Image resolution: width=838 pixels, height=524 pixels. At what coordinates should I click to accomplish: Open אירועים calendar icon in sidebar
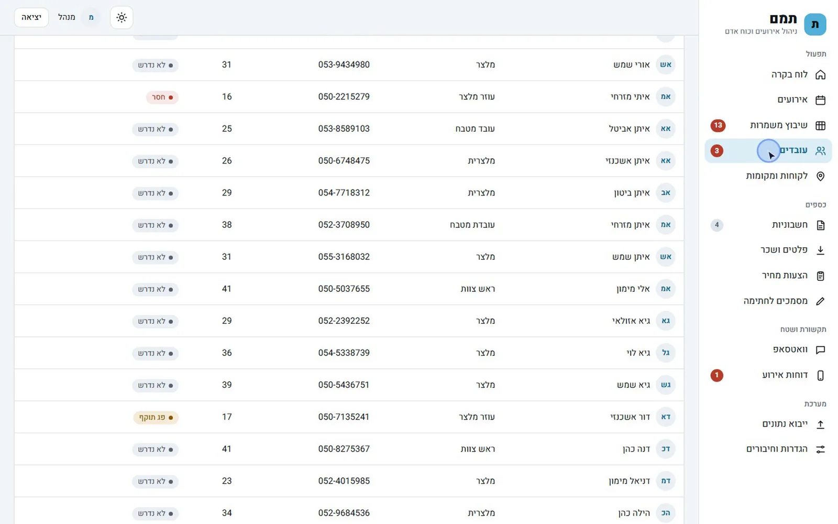pyautogui.click(x=821, y=100)
